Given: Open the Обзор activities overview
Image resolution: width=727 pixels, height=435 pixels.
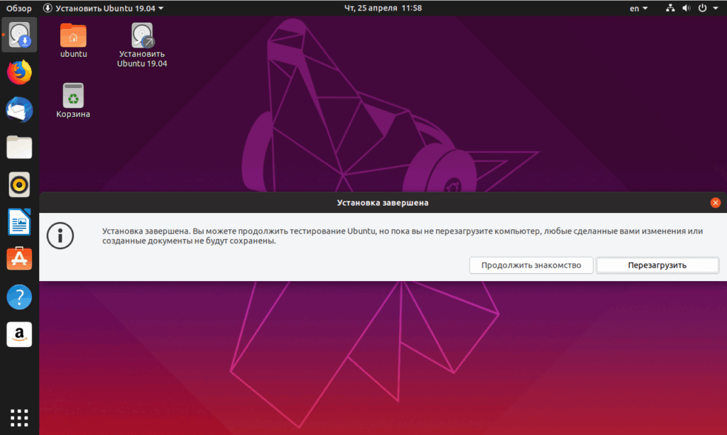Looking at the screenshot, I should [x=19, y=9].
